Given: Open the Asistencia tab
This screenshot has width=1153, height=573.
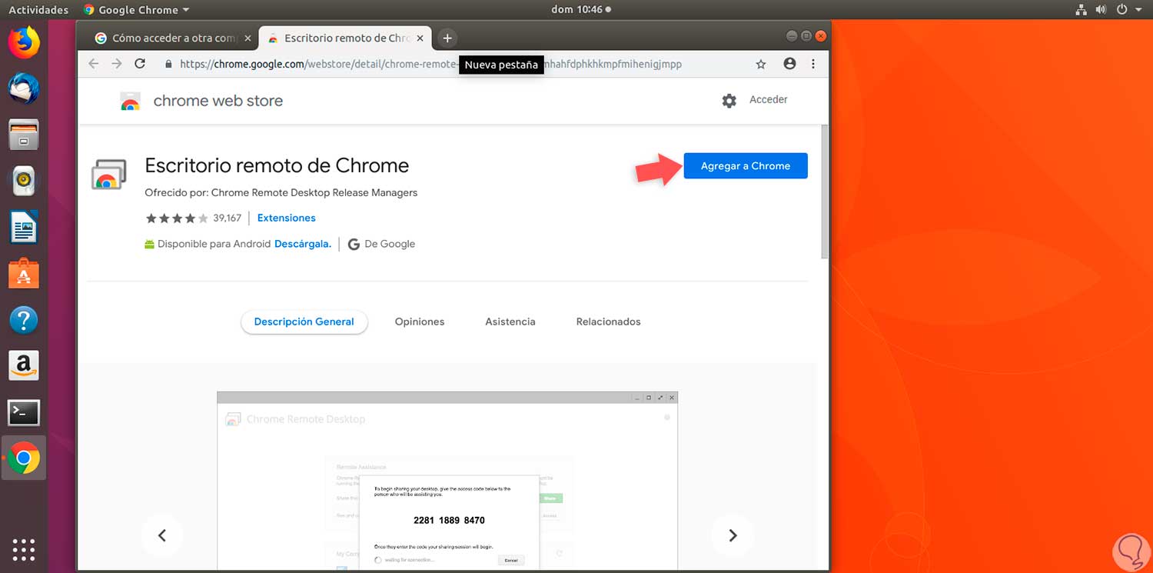Looking at the screenshot, I should pyautogui.click(x=510, y=321).
